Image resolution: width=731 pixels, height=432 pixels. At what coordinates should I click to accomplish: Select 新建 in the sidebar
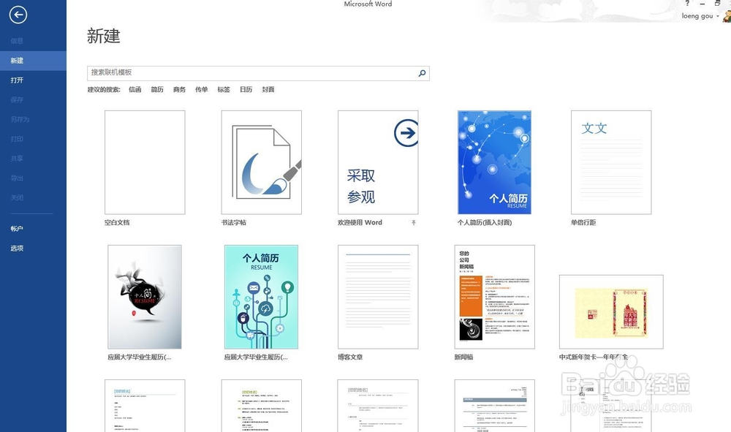[33, 61]
